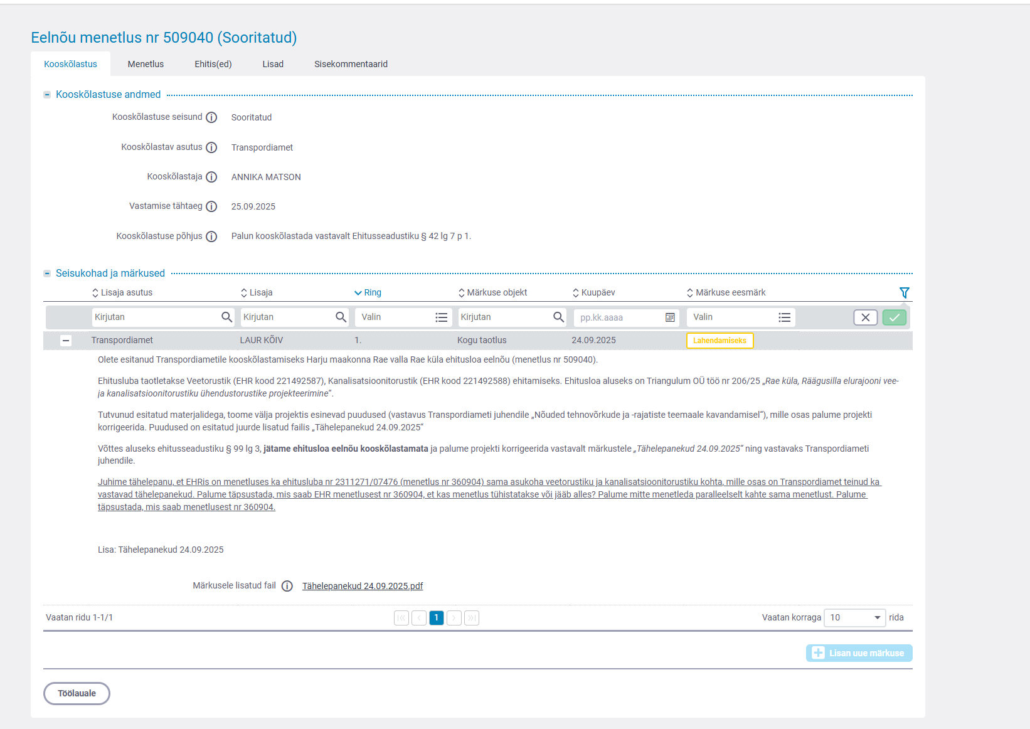Click info icon beside Kooskõlastaja label
1030x729 pixels.
click(x=211, y=177)
